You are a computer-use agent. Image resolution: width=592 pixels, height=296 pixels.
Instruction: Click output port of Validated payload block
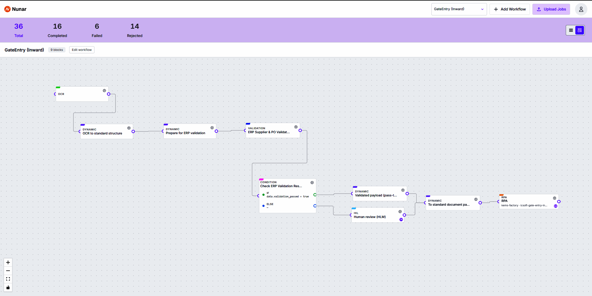click(x=407, y=194)
